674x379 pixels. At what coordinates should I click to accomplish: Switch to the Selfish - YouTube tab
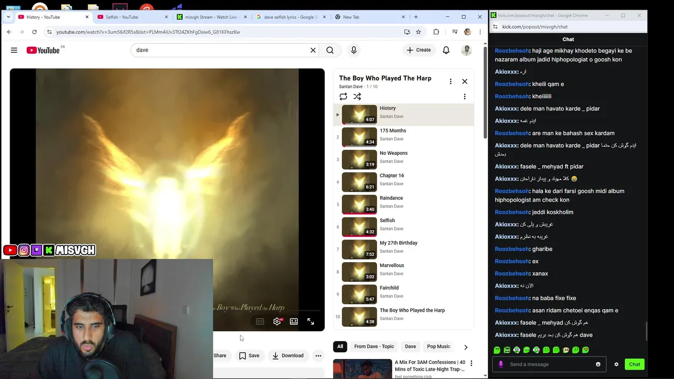(x=132, y=17)
